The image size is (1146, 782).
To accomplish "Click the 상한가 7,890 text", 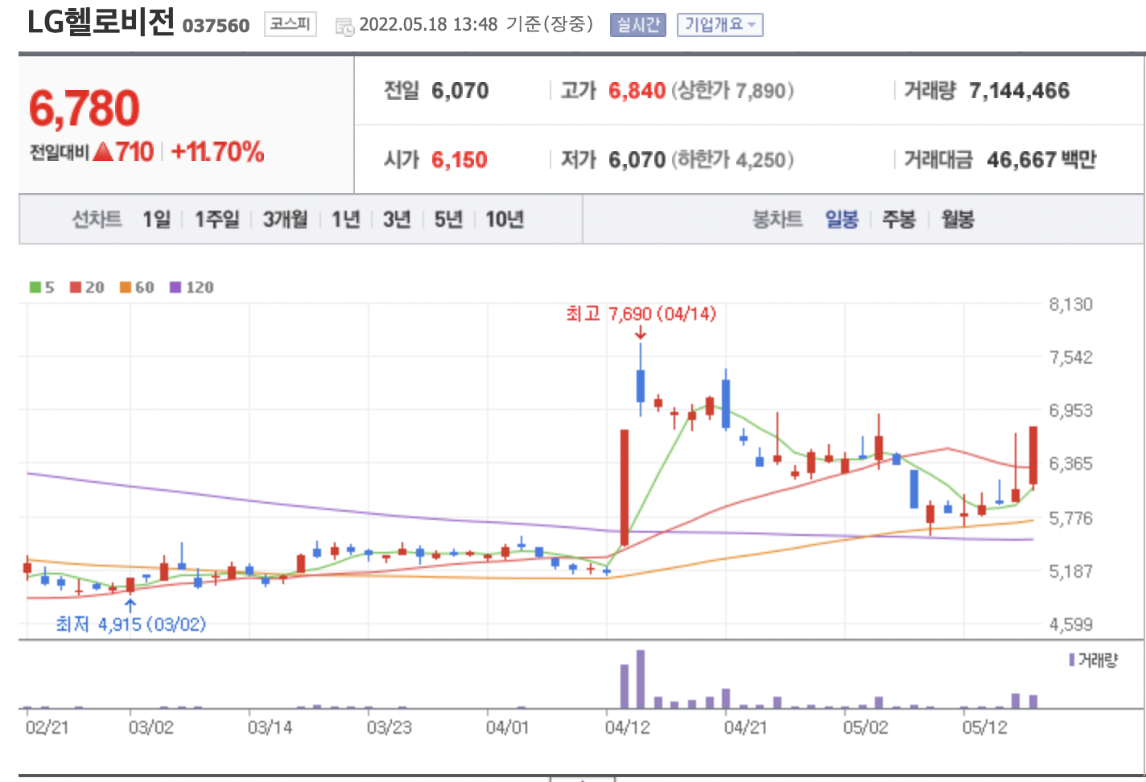I will click(732, 90).
